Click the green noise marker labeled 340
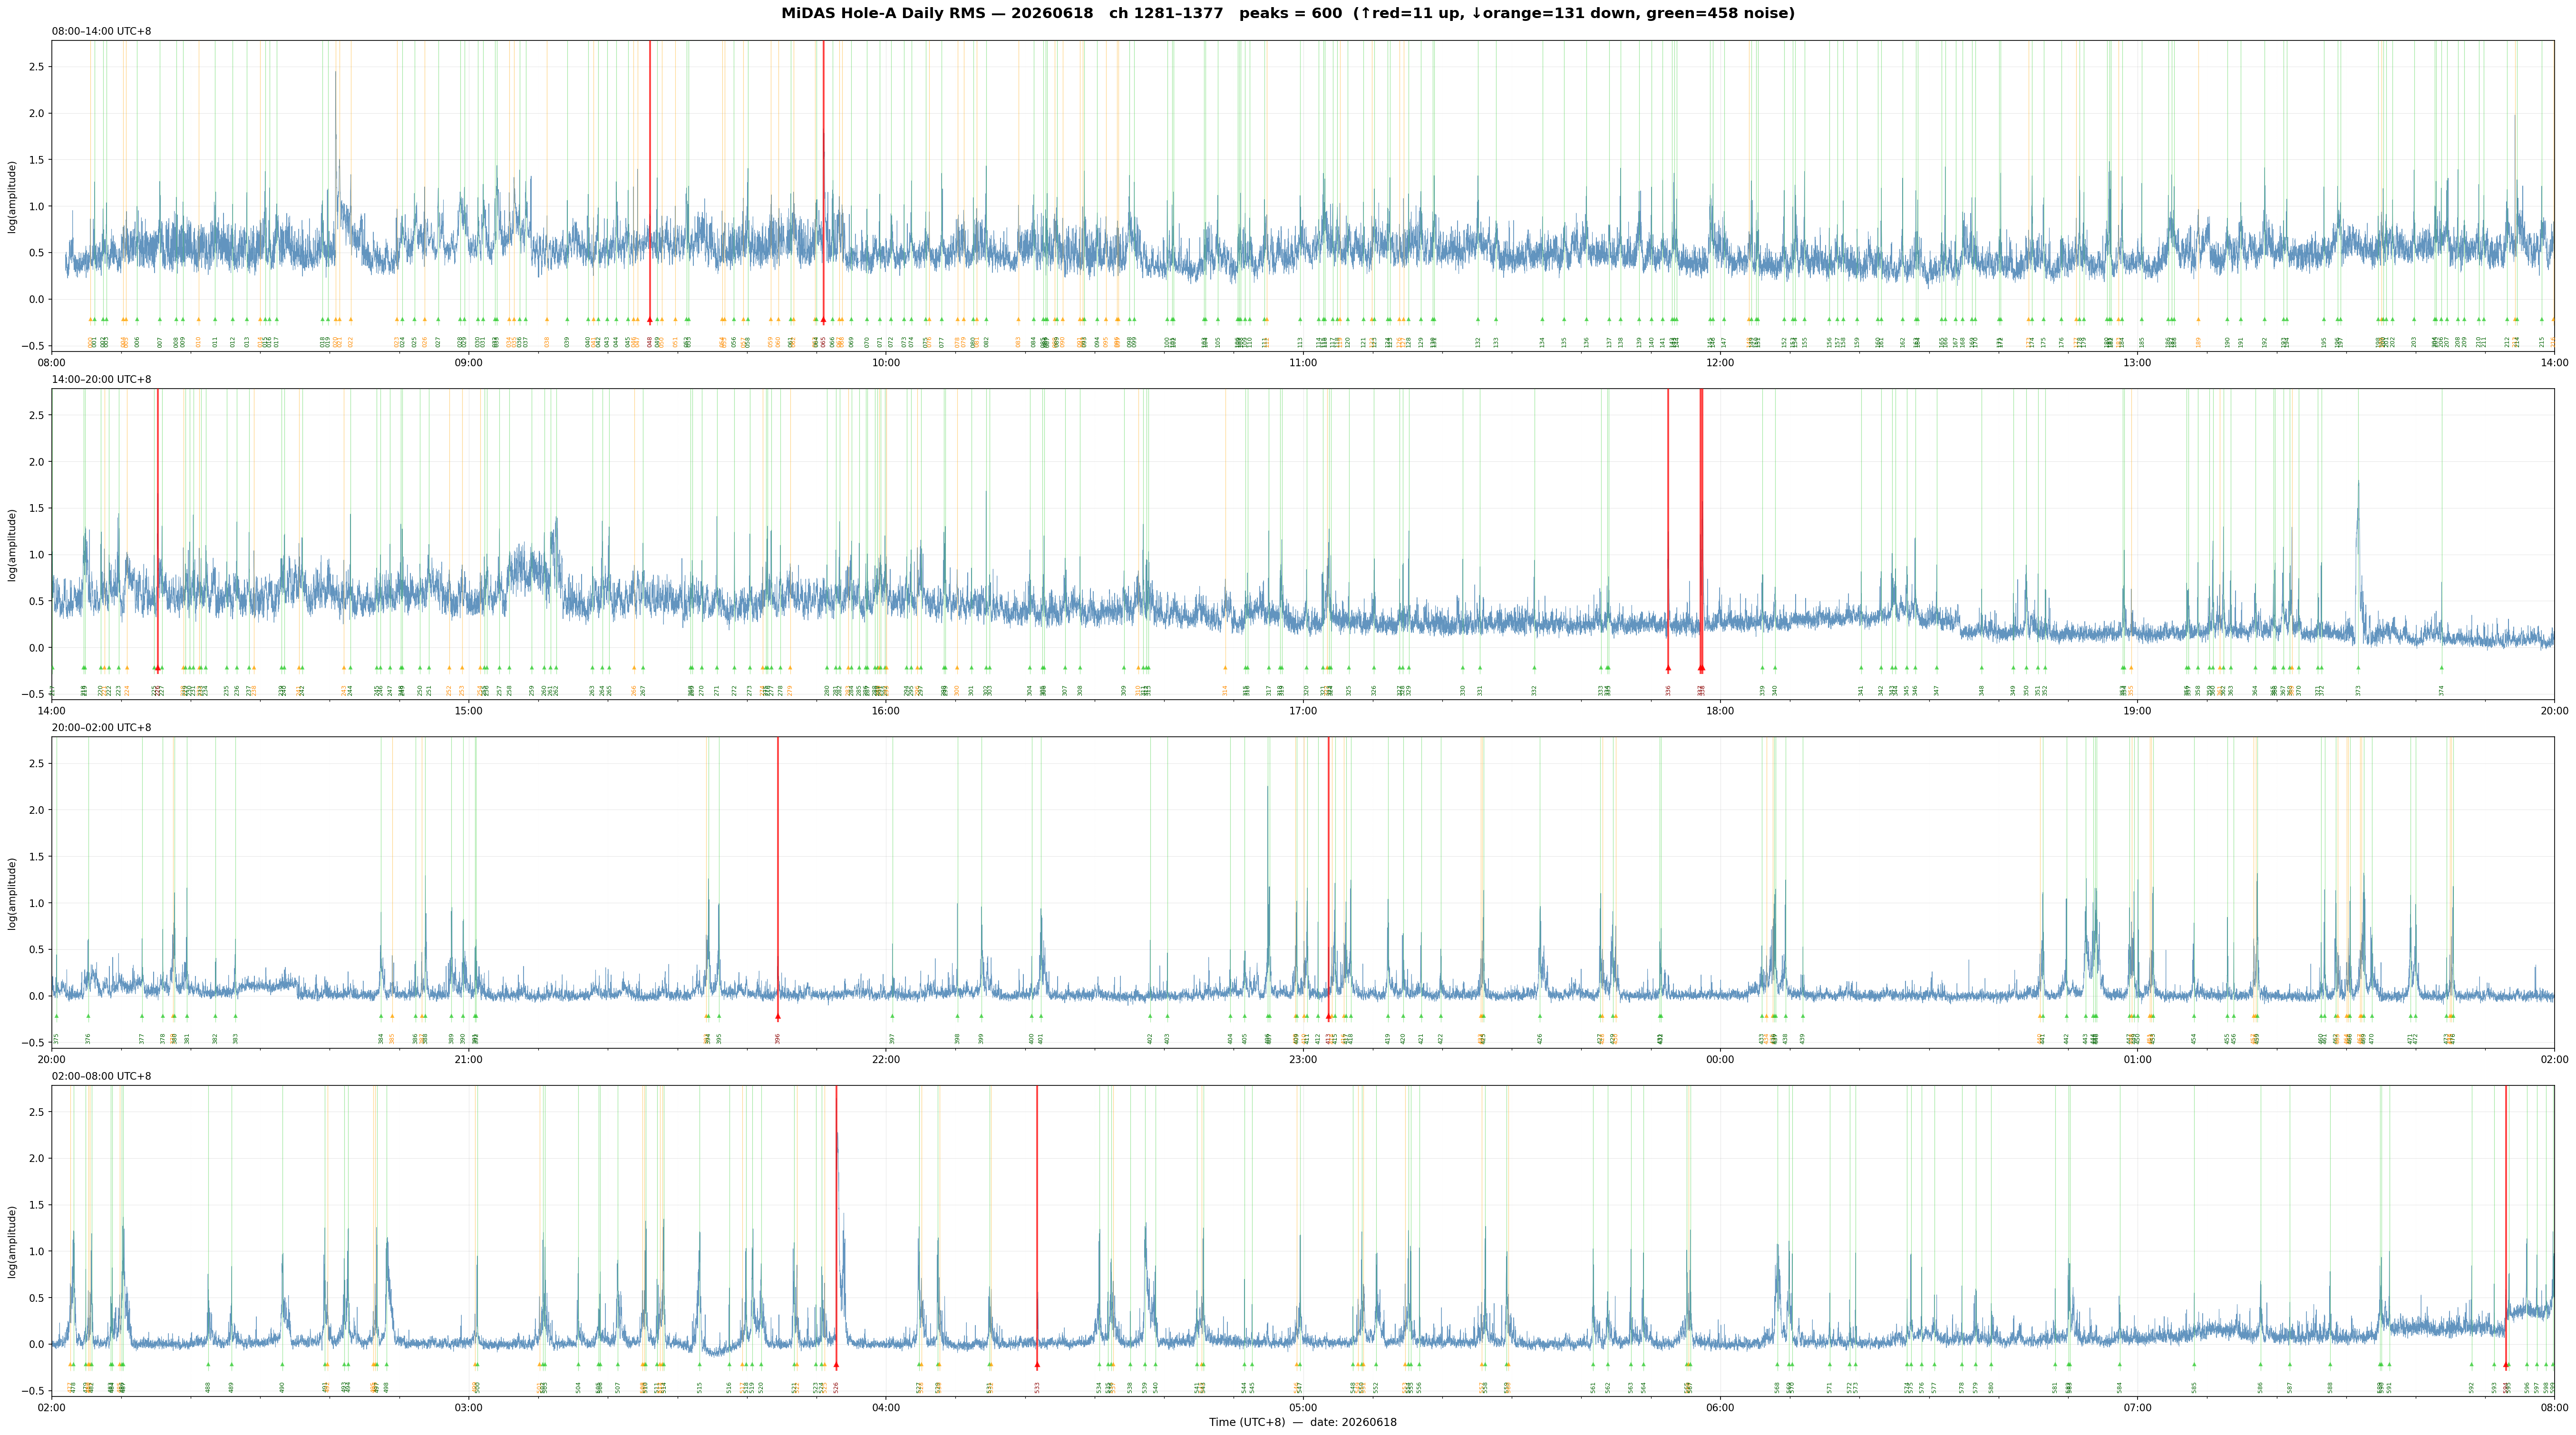This screenshot has width=2576, height=1435. (1775, 668)
